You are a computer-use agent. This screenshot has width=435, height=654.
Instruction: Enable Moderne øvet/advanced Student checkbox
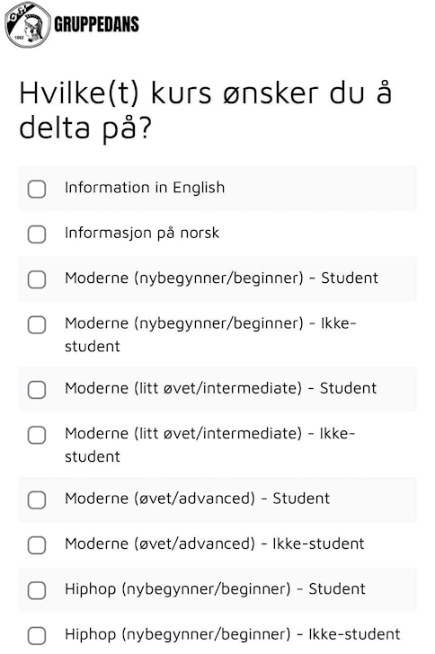click(37, 499)
